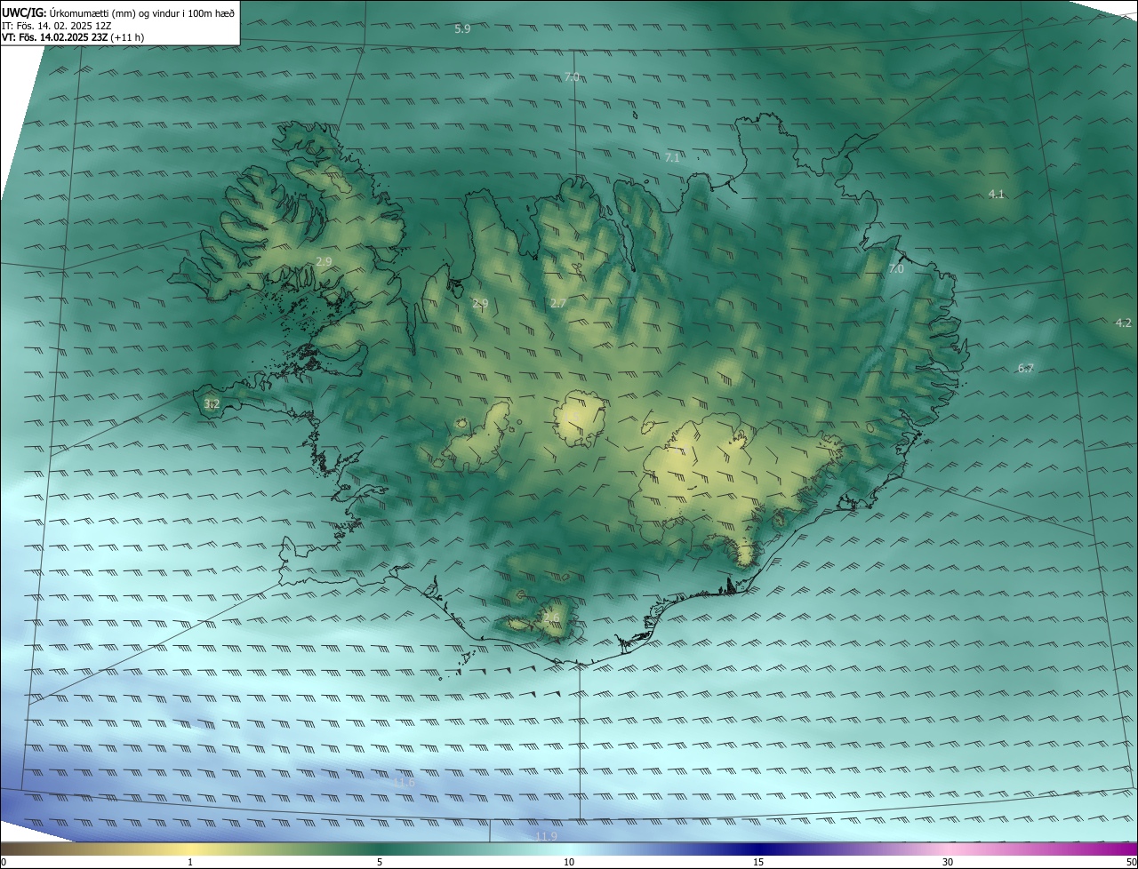Screen dimensions: 1138x869
Task: Select the initial time line 'IT: Fös. 14. 02. 2025 12Z'
Action: [x=56, y=25]
